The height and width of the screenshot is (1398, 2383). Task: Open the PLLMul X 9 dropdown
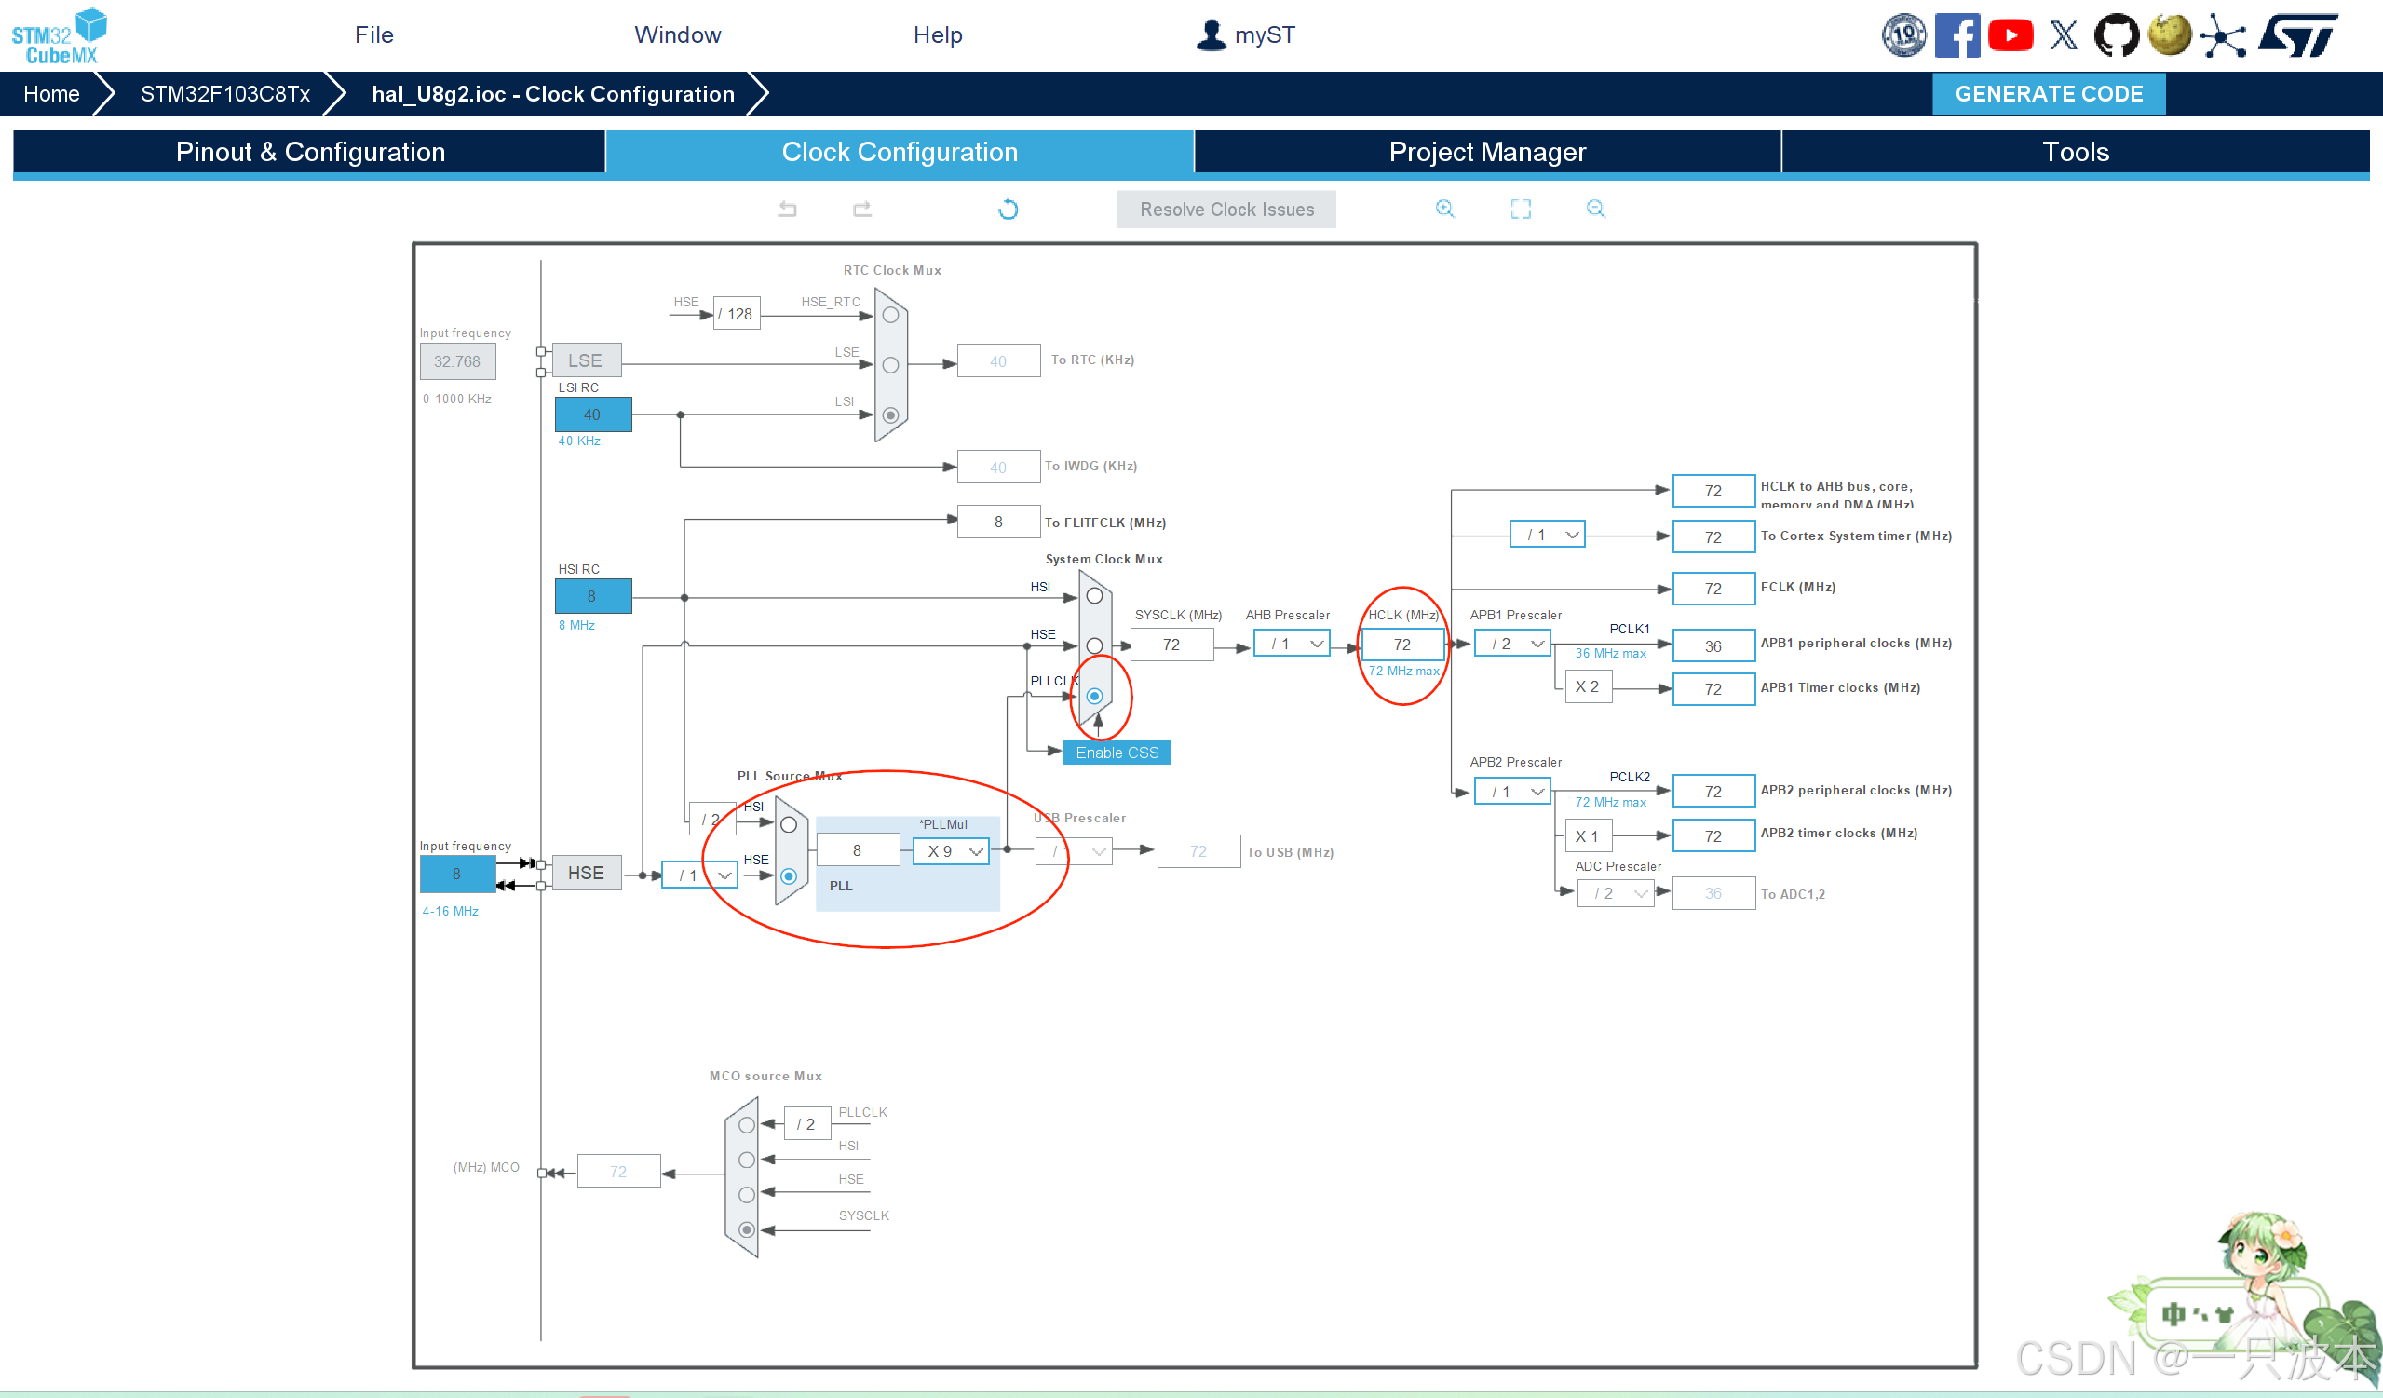tap(952, 851)
